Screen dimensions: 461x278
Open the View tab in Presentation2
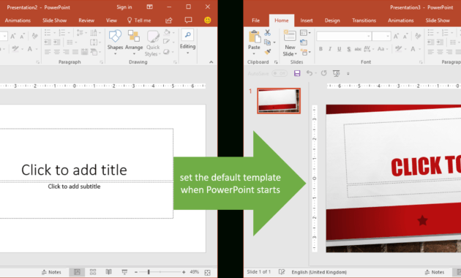(x=111, y=20)
